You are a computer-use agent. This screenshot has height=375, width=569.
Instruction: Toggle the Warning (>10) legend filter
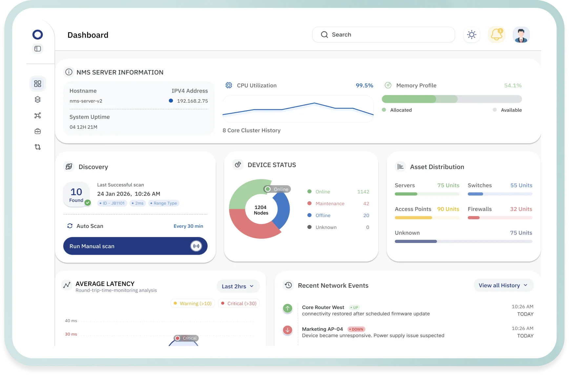point(193,303)
